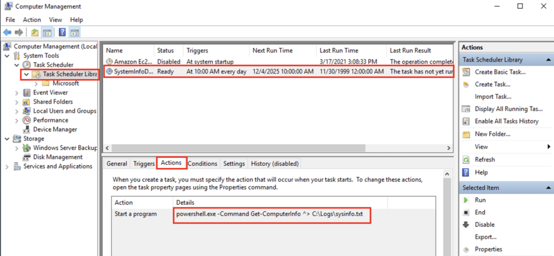Click the Create Basic Task icon

click(x=466, y=72)
